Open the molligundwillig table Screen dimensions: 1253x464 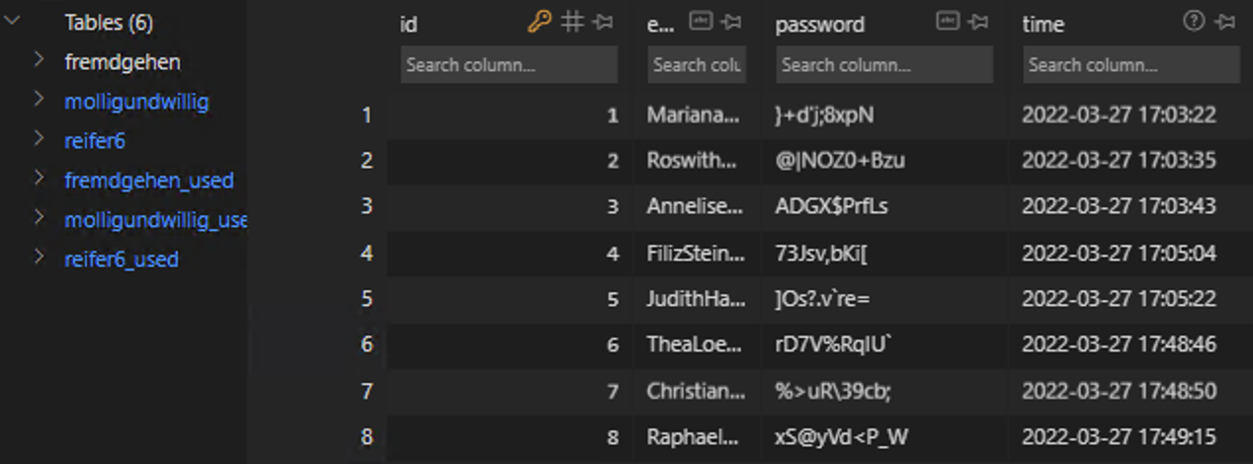[x=136, y=102]
